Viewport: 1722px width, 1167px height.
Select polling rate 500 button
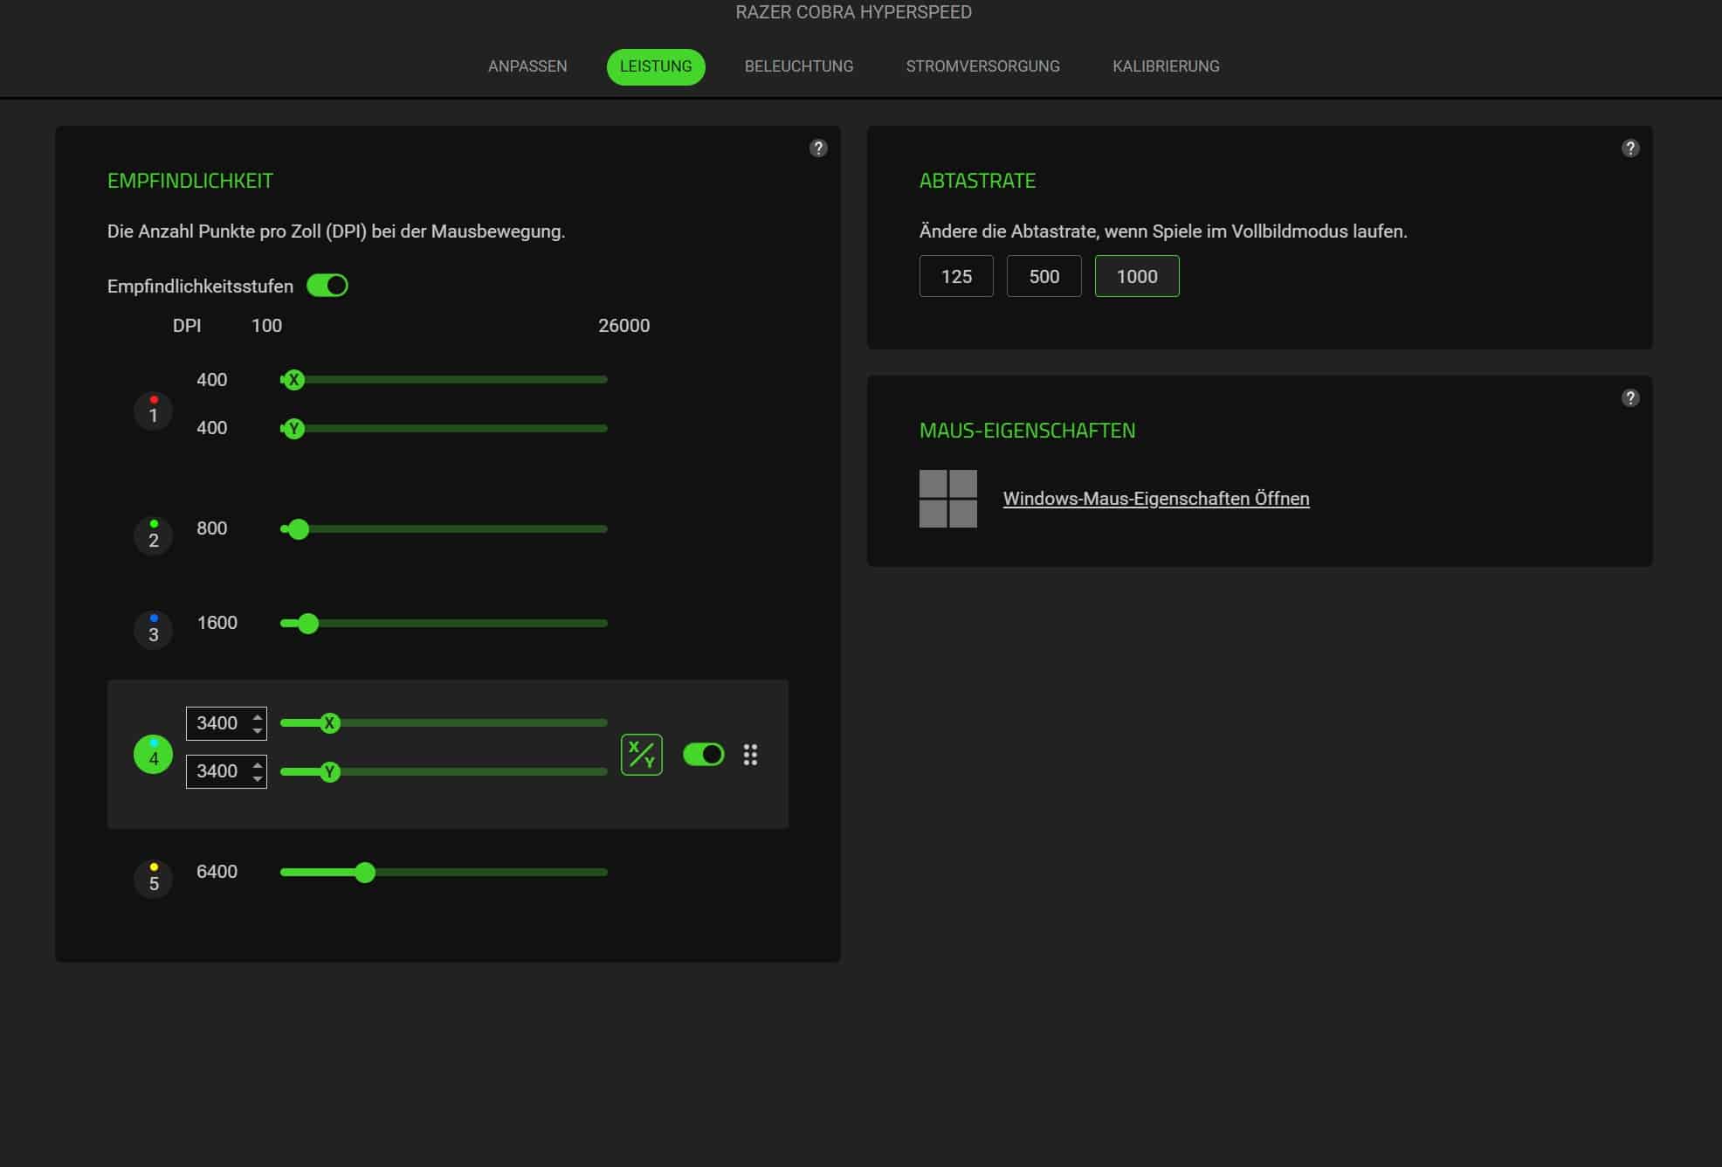coord(1044,276)
